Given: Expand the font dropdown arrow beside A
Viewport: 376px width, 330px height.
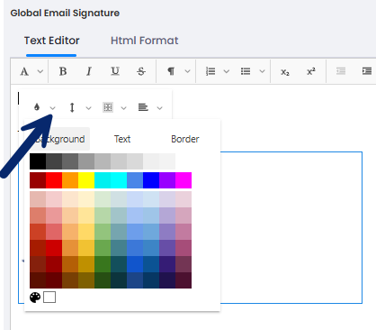Looking at the screenshot, I should 40,71.
